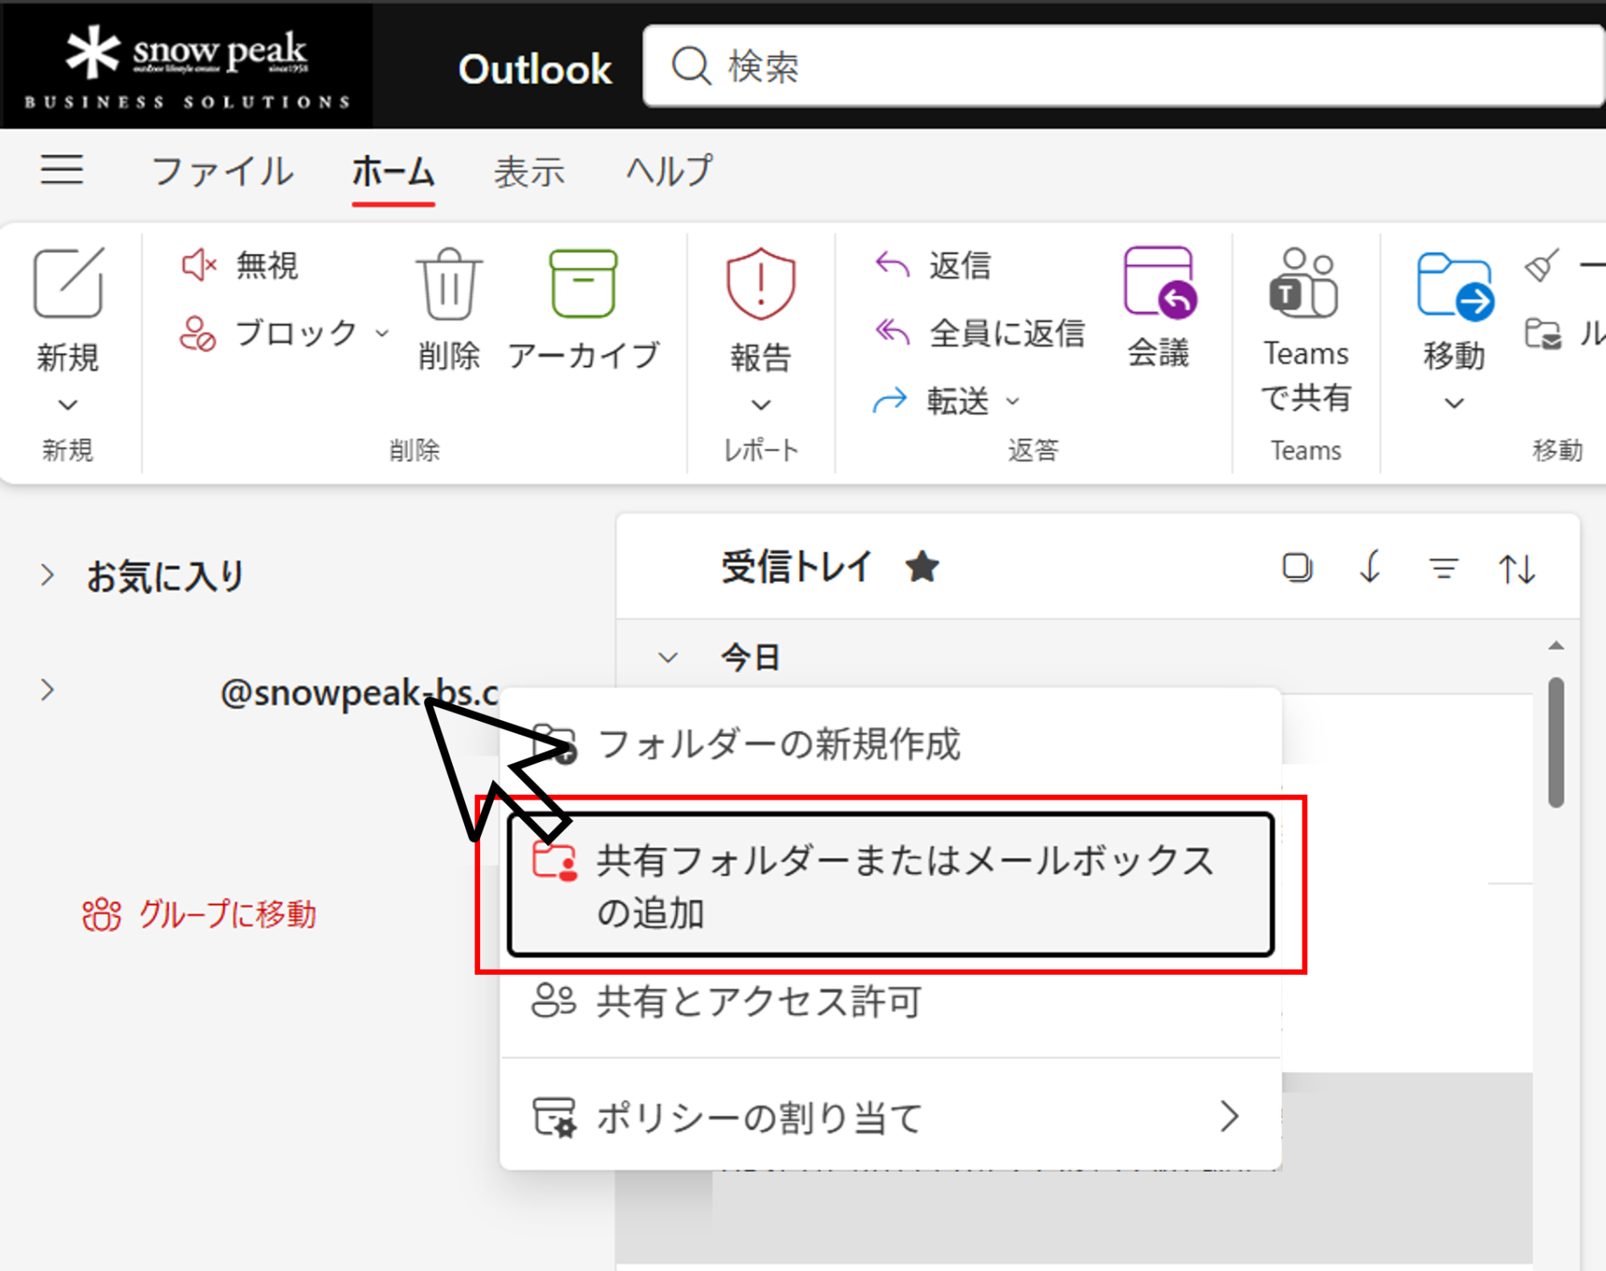Image resolution: width=1606 pixels, height=1271 pixels.
Task: Expand the Favorites (お気に入り) folder group
Action: point(47,575)
